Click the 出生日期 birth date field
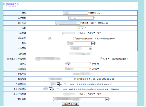Viewport: 146px width, 107px height. [70, 33]
